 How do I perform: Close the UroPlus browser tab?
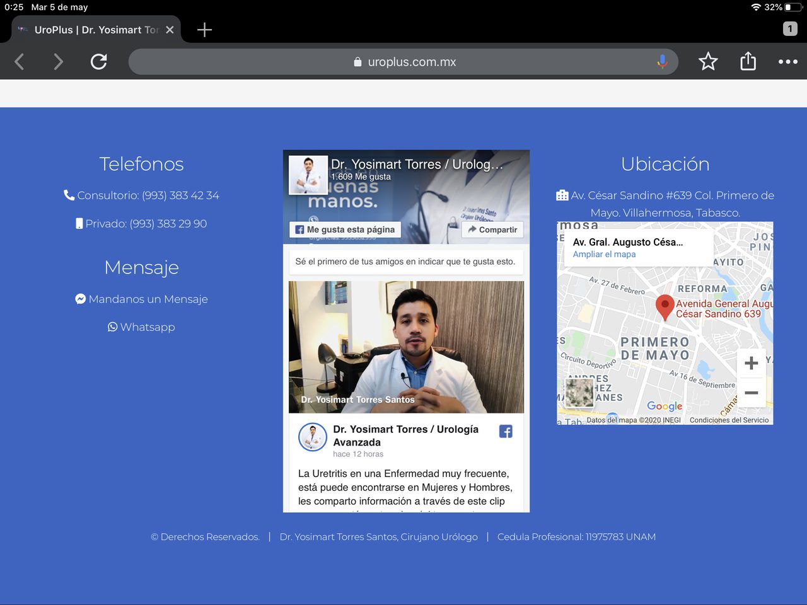[170, 30]
